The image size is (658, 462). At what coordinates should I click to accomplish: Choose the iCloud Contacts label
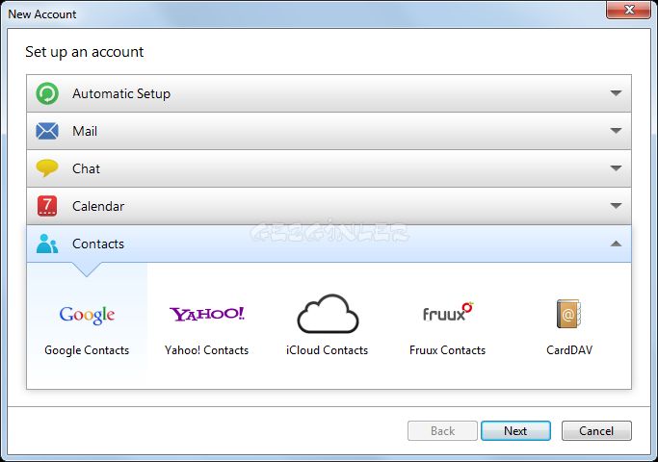tap(327, 350)
